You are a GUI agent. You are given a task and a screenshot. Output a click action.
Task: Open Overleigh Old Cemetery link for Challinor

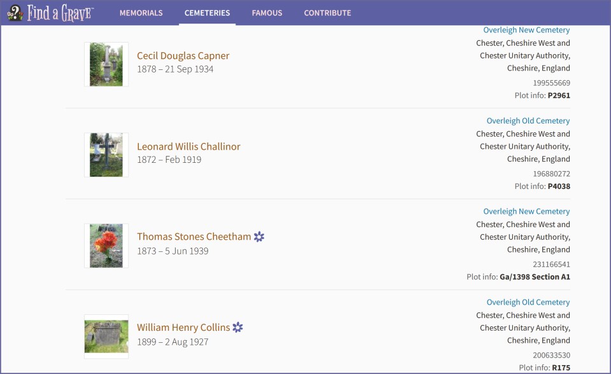point(528,121)
